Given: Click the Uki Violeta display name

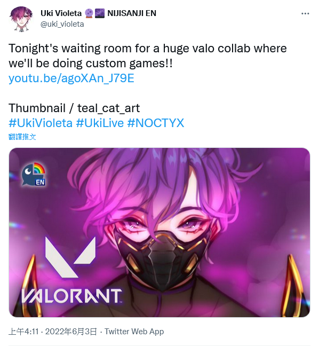Looking at the screenshot, I should (x=61, y=13).
